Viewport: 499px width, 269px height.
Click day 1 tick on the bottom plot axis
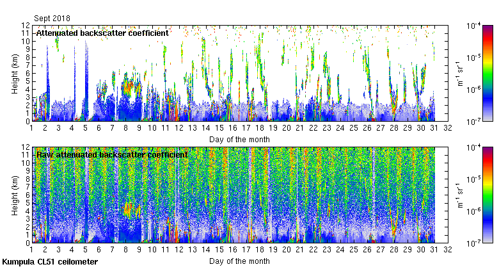click(x=32, y=250)
